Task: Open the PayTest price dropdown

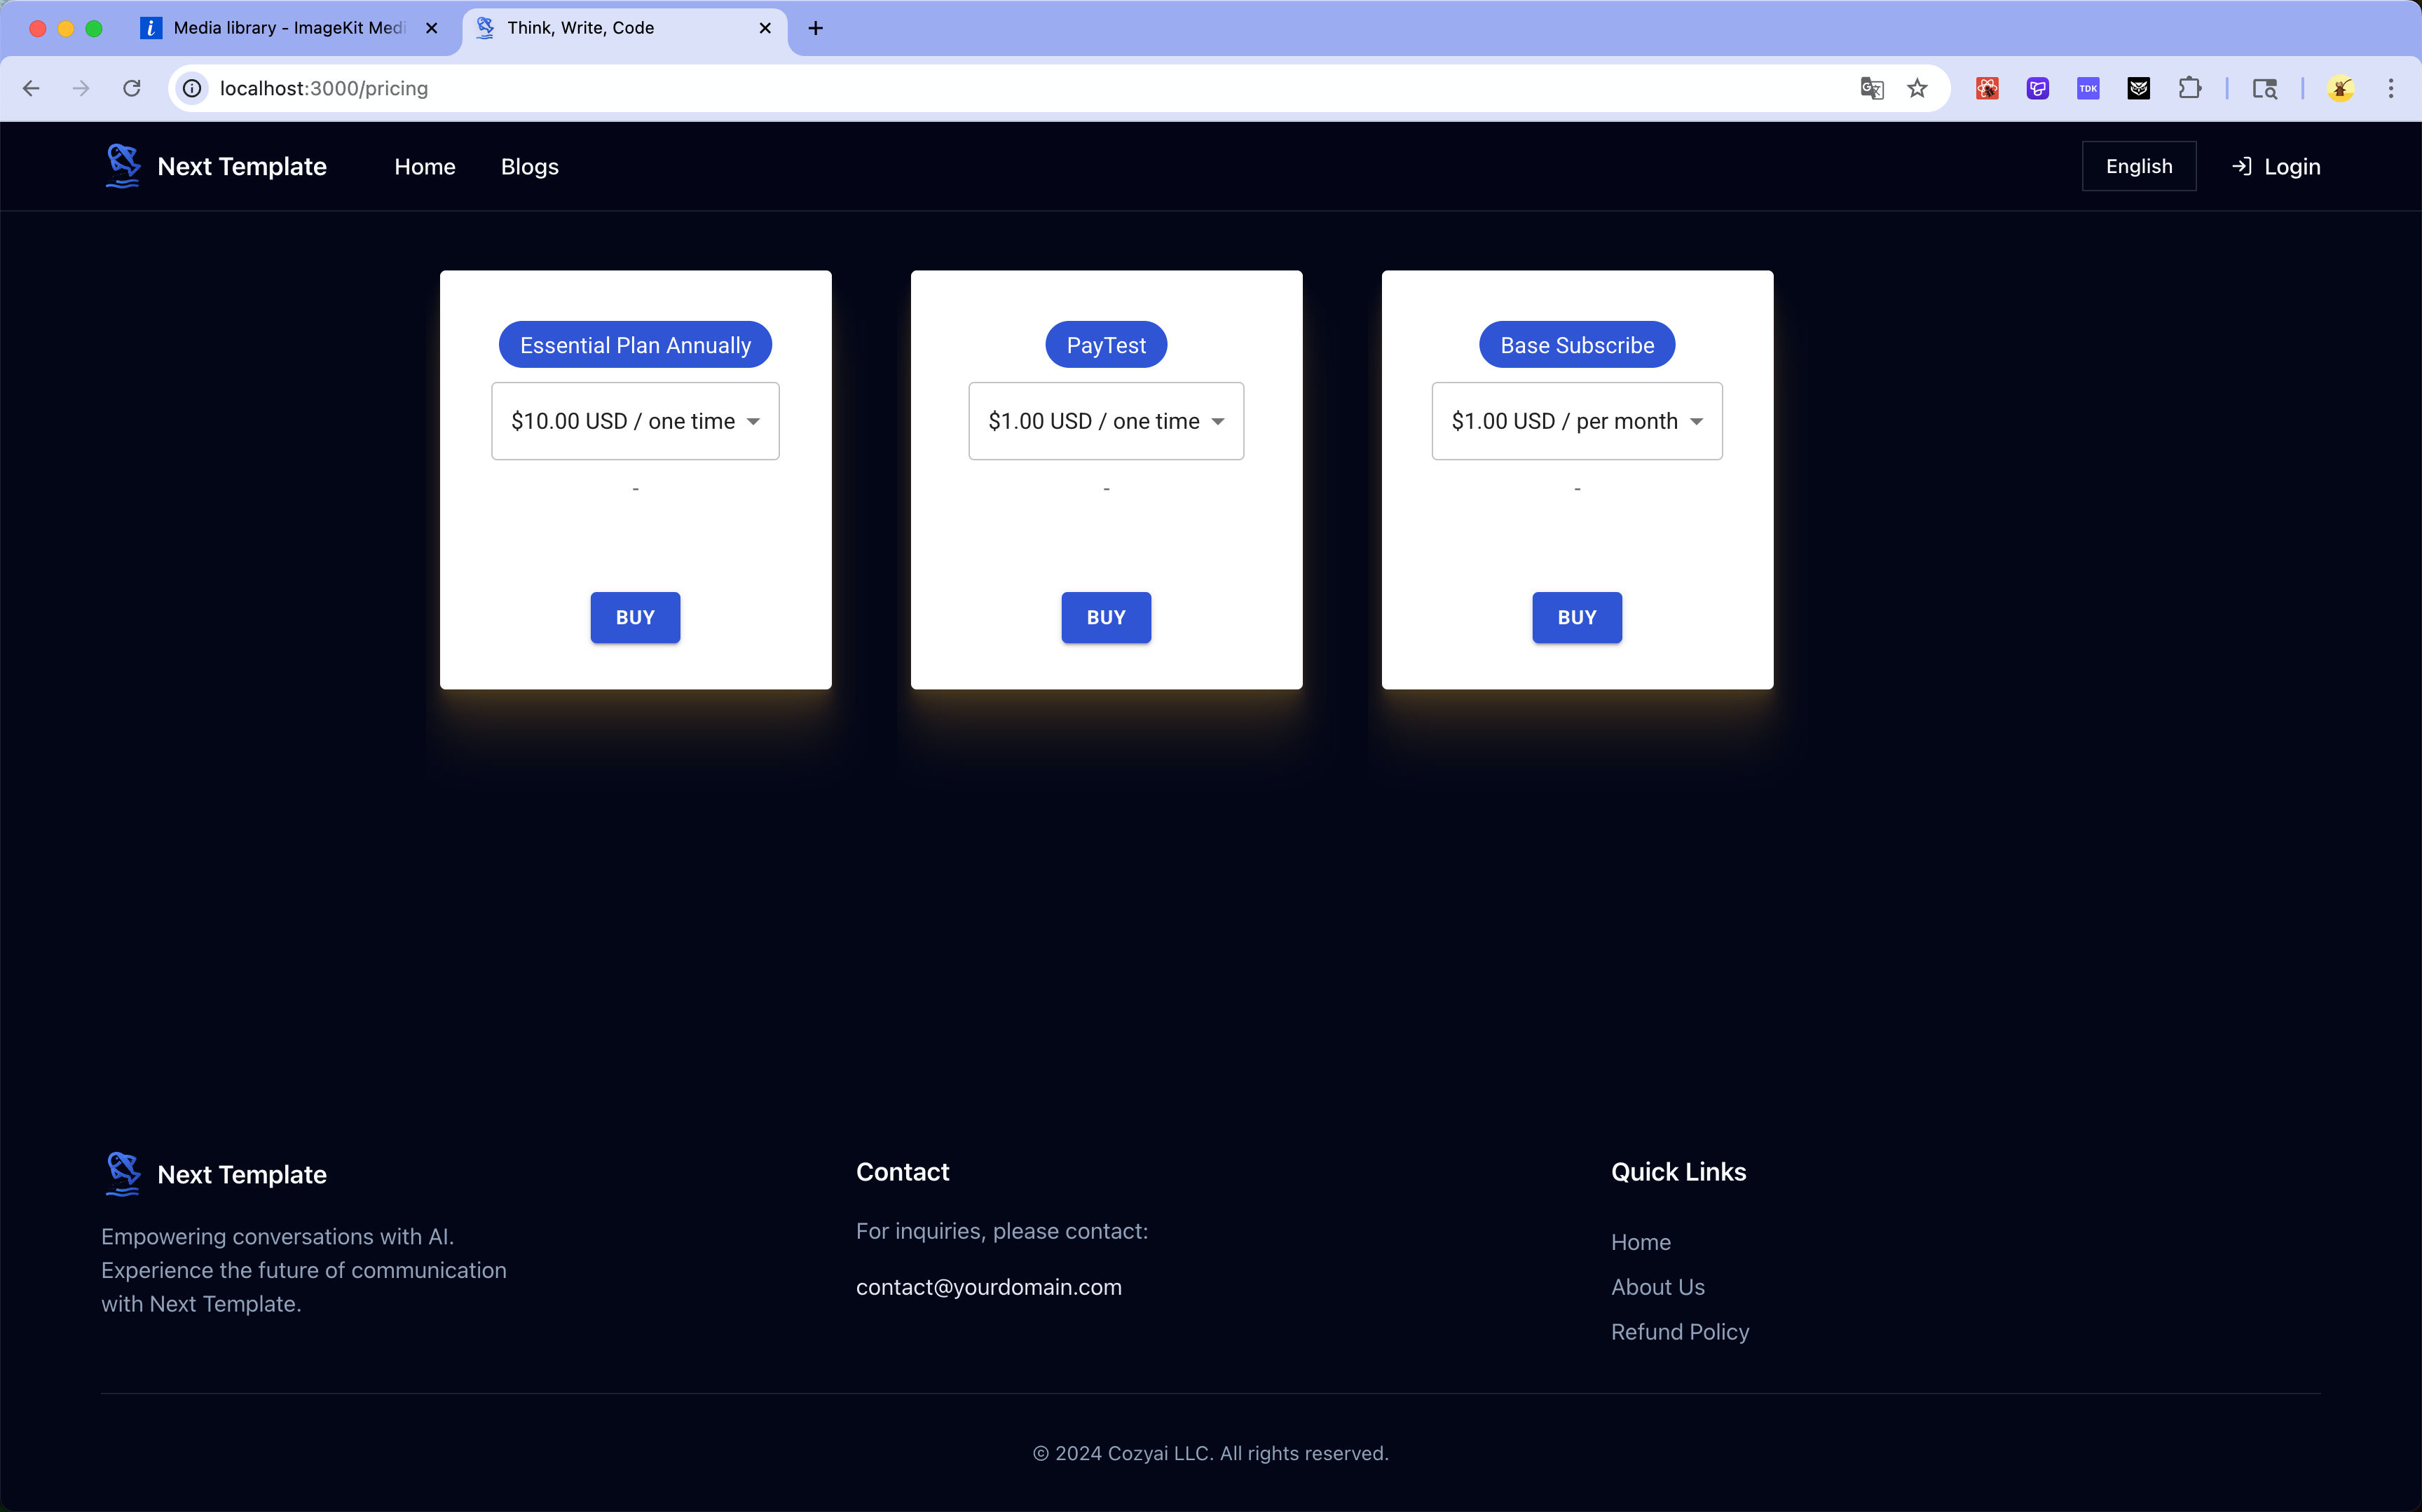Action: tap(1106, 421)
